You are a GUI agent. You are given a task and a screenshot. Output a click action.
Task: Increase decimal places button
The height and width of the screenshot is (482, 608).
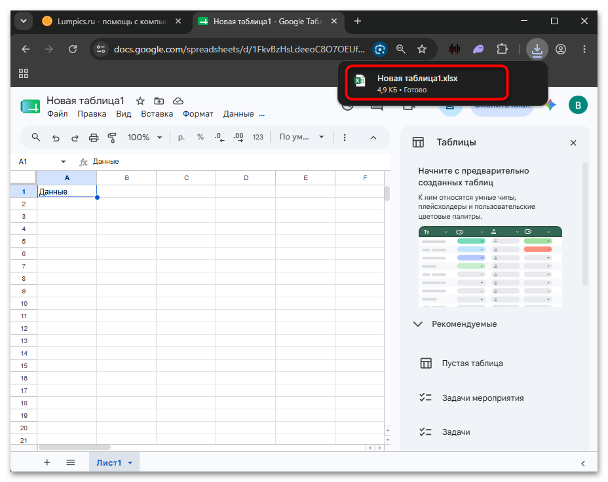coord(238,137)
